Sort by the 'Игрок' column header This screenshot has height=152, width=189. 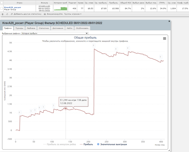tap(19, 3)
